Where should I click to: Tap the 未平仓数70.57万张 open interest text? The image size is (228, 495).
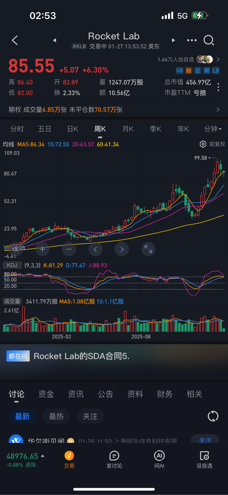coord(96,109)
